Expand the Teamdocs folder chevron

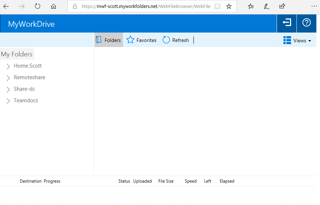(x=8, y=101)
